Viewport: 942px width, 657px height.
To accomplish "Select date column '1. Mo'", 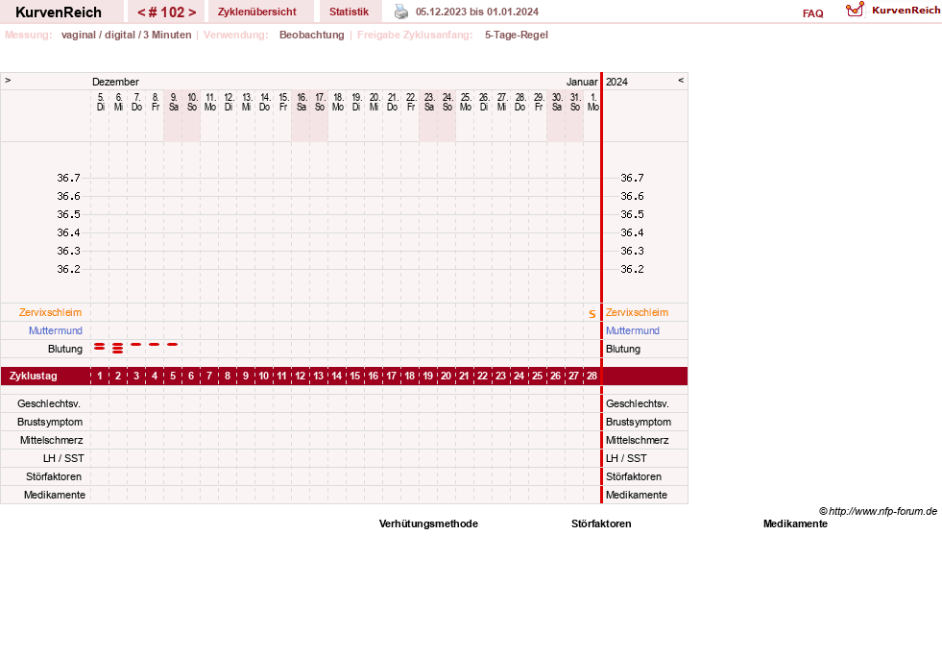I will click(x=593, y=102).
